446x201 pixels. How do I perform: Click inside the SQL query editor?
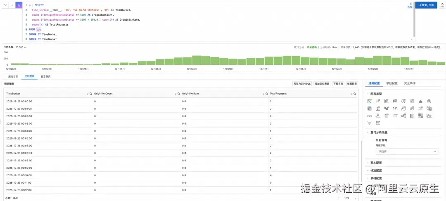pyautogui.click(x=218, y=22)
